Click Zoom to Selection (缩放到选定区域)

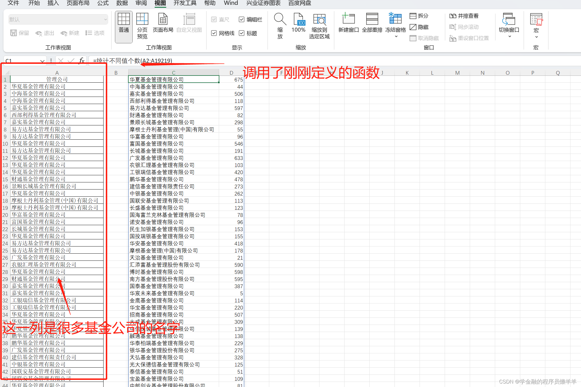[x=319, y=26]
